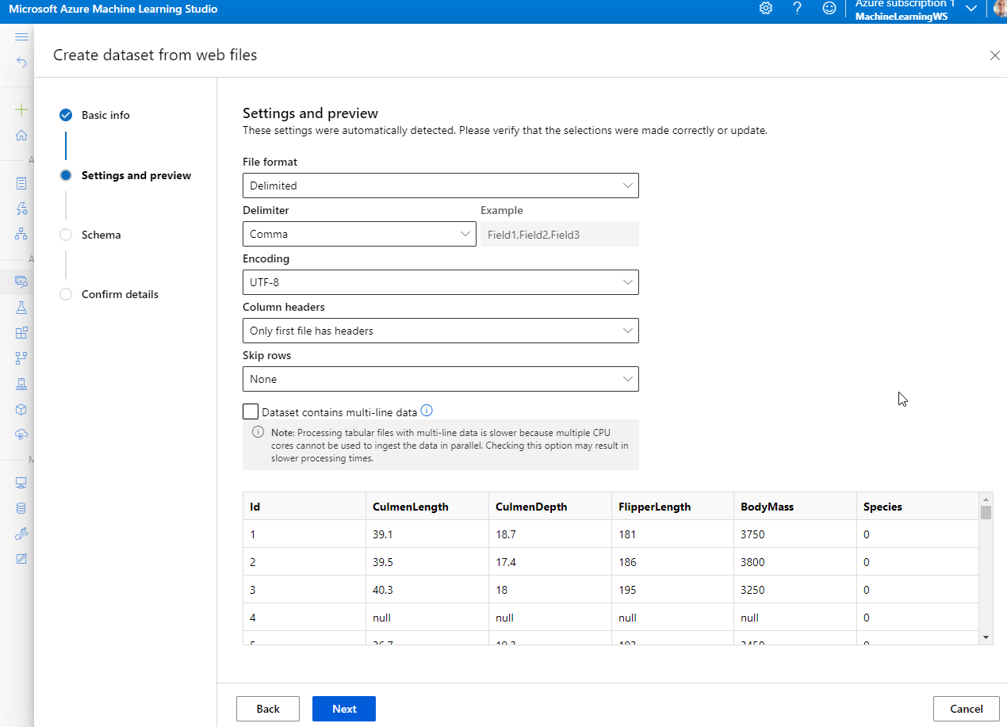
Task: Expand the Skip rows dropdown
Action: click(440, 379)
